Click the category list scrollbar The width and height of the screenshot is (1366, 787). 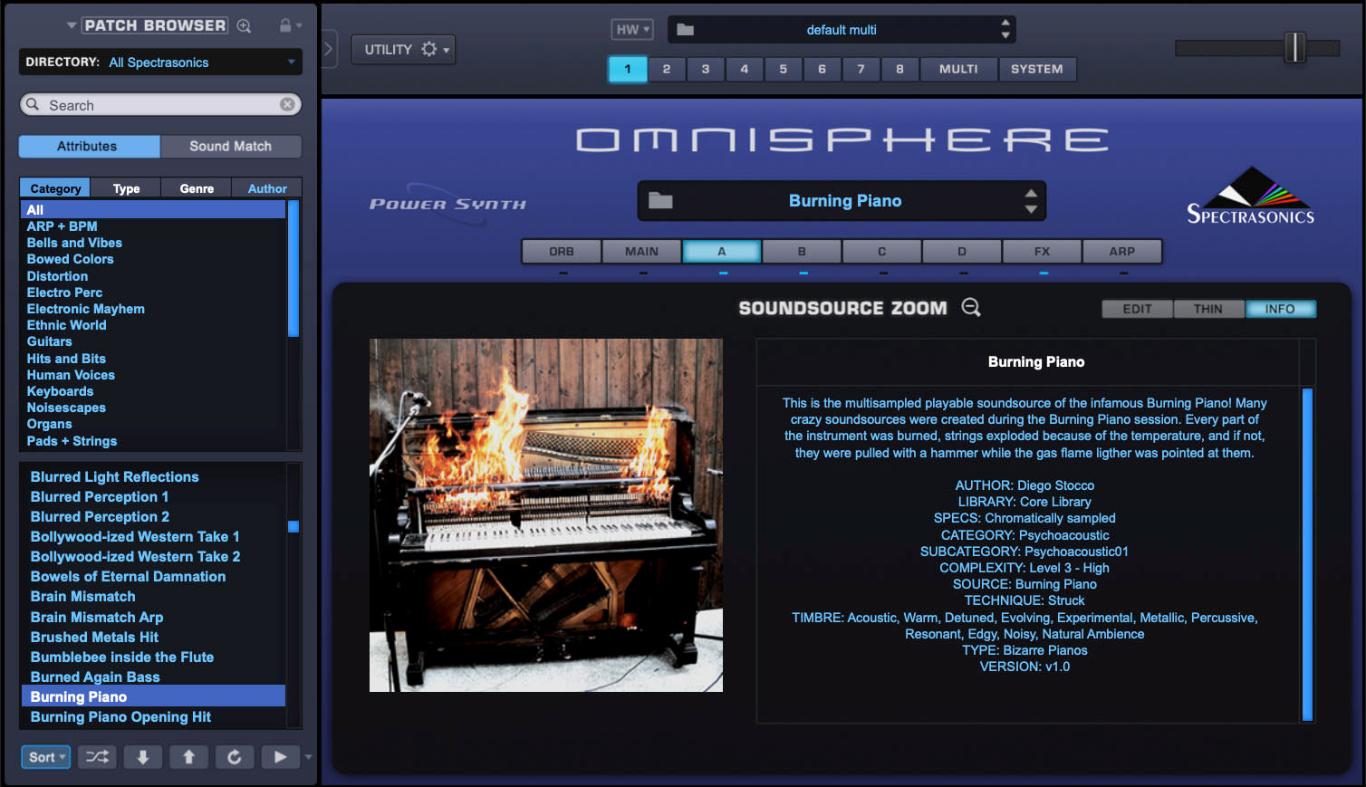293,268
